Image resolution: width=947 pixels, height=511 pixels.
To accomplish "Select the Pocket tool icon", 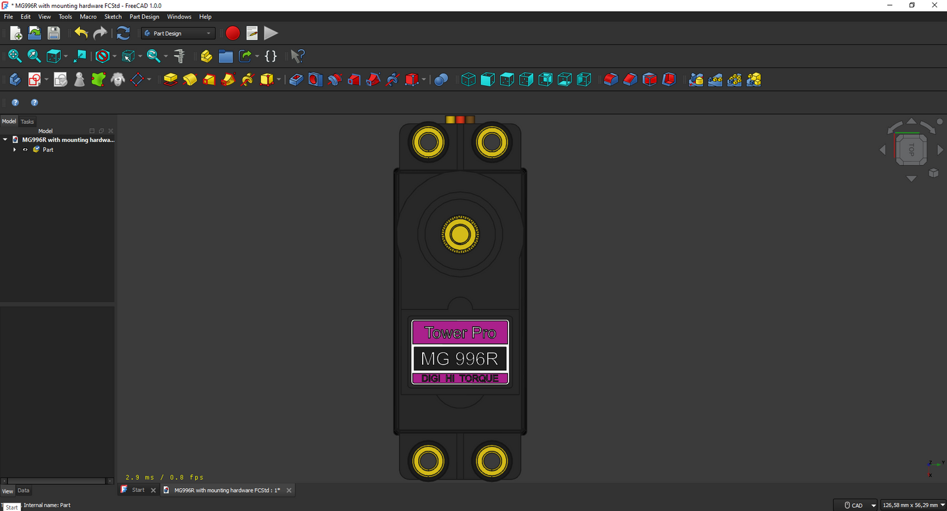I will [296, 79].
